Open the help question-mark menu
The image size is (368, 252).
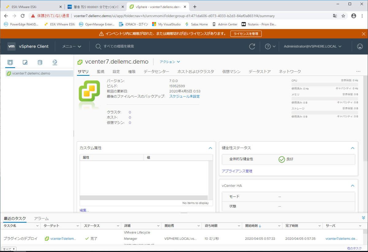[270, 46]
